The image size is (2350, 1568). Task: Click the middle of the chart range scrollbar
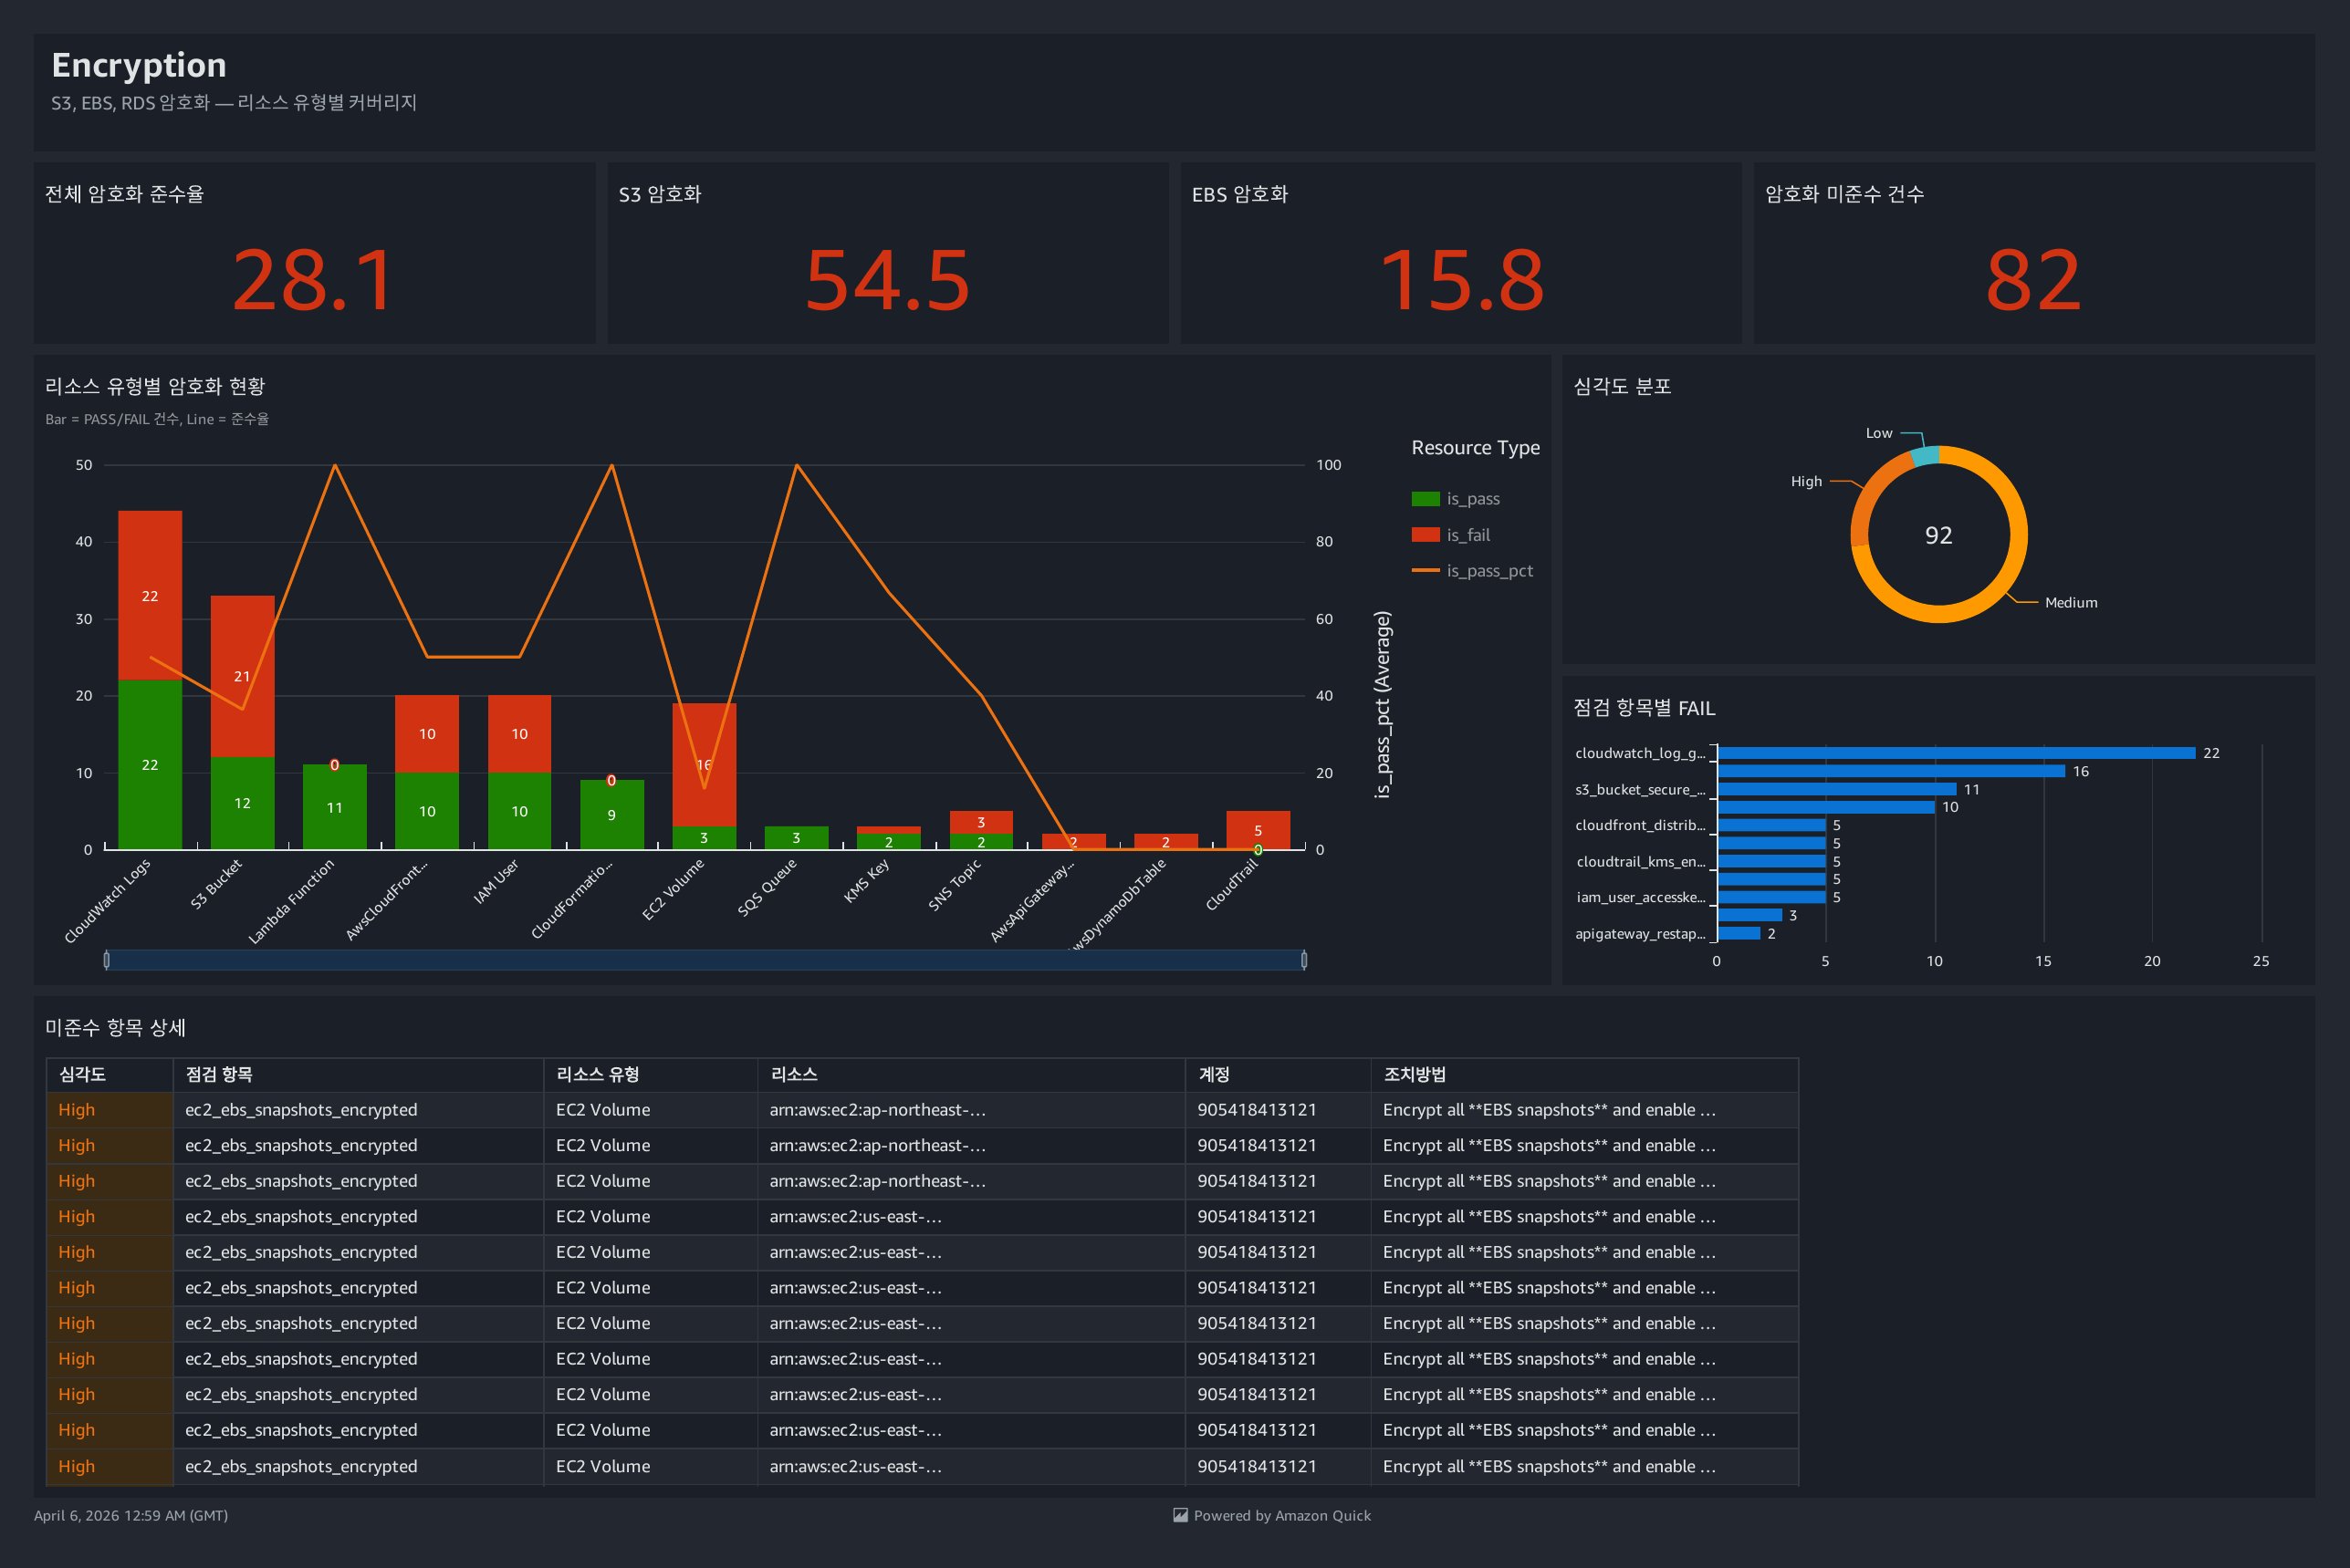point(705,960)
